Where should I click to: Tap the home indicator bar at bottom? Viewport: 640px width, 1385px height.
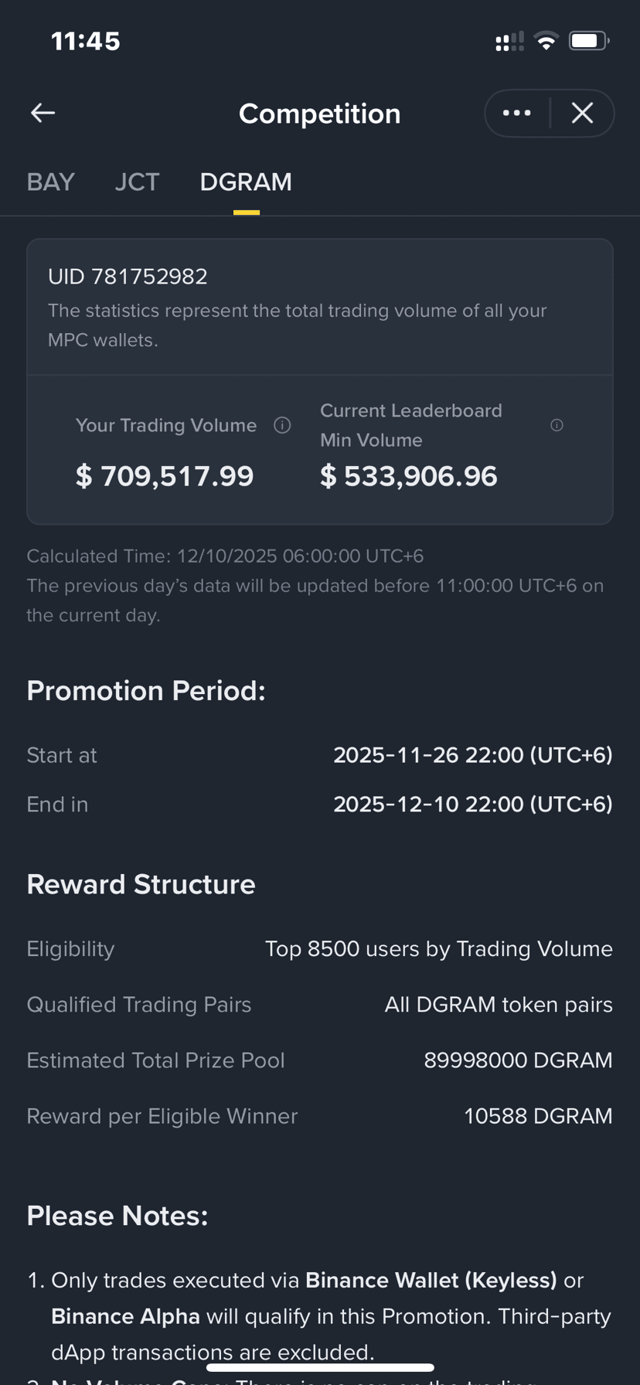[320, 1367]
